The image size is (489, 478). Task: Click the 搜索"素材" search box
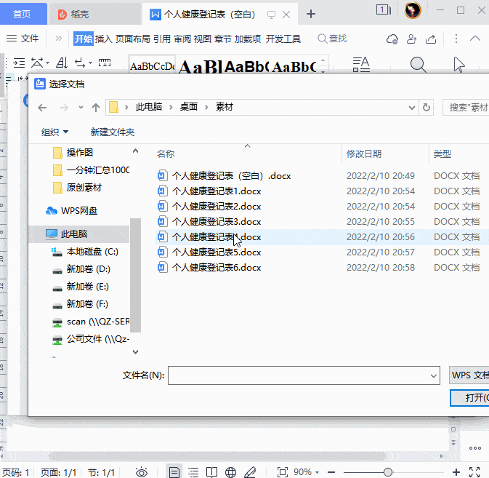[466, 108]
